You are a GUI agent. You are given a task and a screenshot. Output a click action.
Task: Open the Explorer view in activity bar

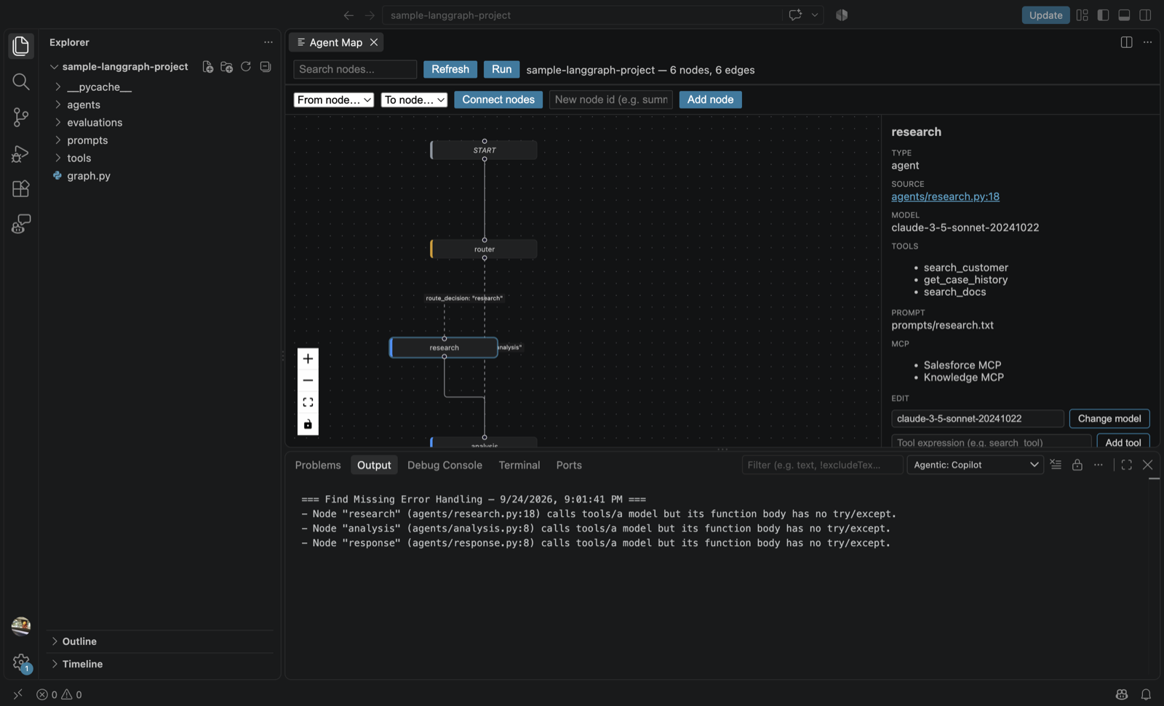[x=21, y=46]
